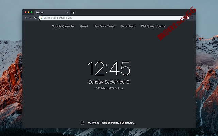The width and height of the screenshot is (218, 136).
Task: Open the Google Calendar link
Action: pyautogui.click(x=63, y=26)
